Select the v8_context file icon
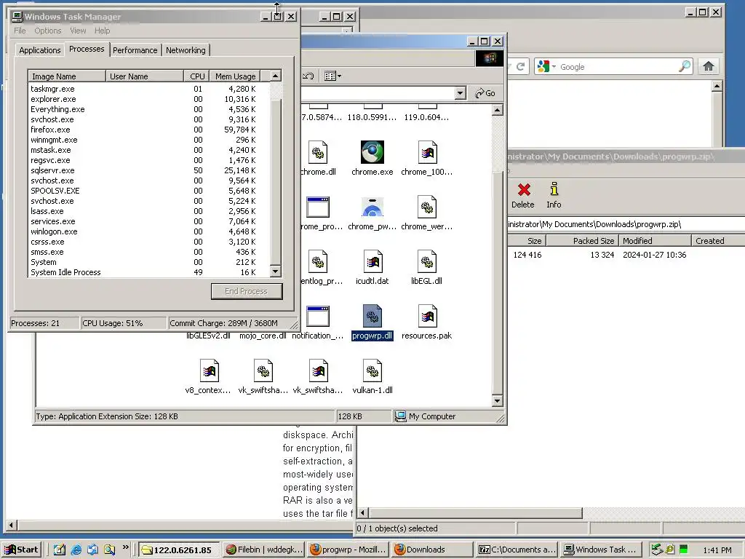The image size is (745, 559). tap(209, 370)
